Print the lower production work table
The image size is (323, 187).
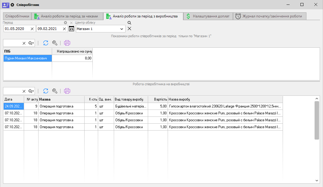click(x=67, y=91)
